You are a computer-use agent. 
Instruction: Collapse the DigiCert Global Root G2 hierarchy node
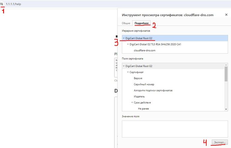click(x=124, y=38)
